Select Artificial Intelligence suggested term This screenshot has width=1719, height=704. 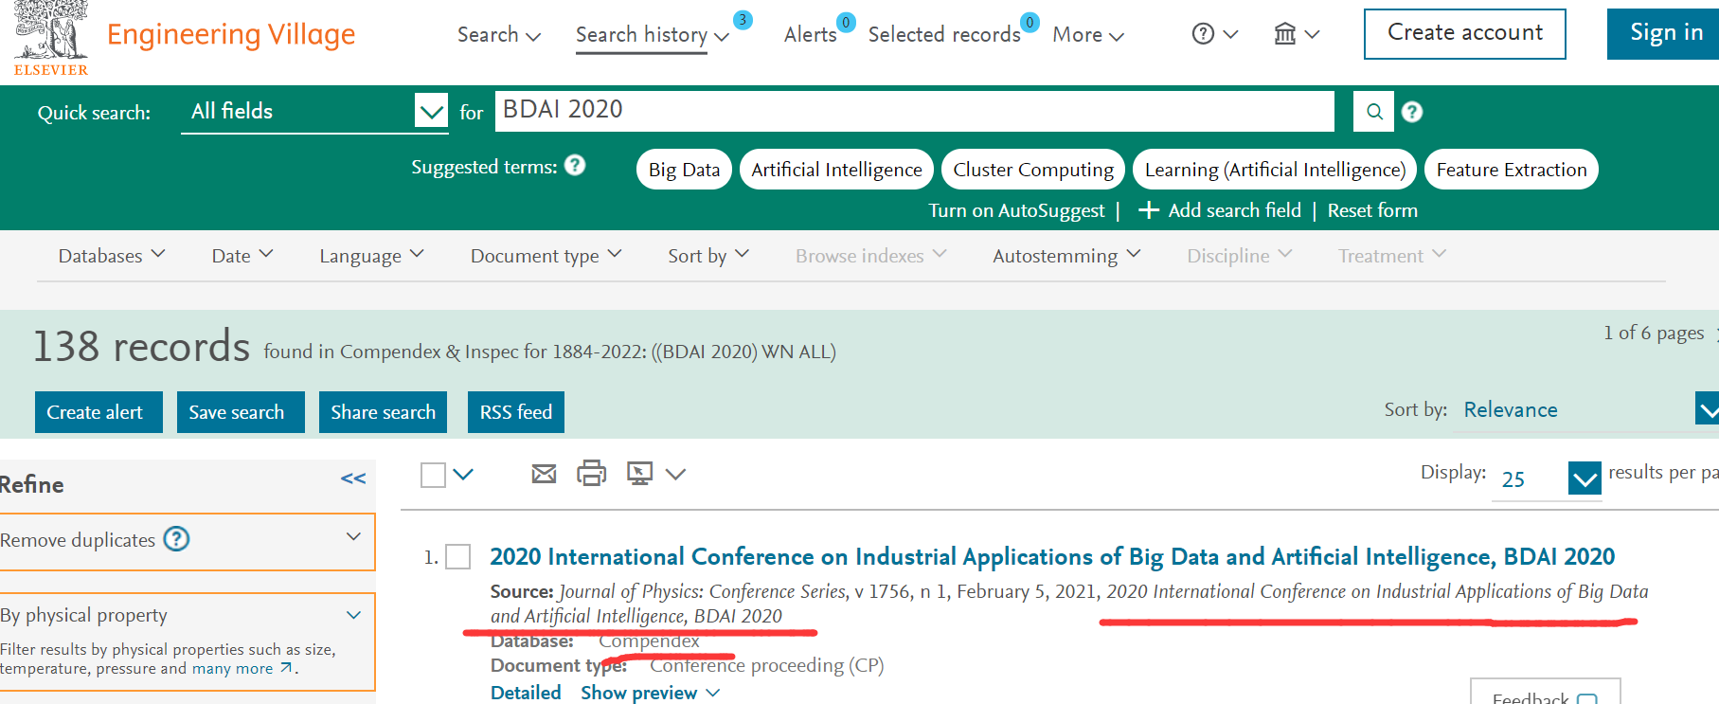(x=836, y=170)
